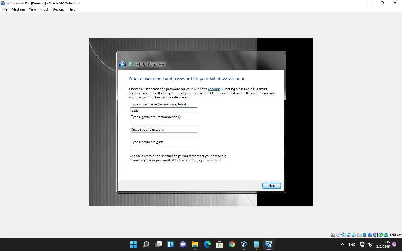402x251 pixels.
Task: Focus the 'Retype your password' field
Action: [x=164, y=136]
